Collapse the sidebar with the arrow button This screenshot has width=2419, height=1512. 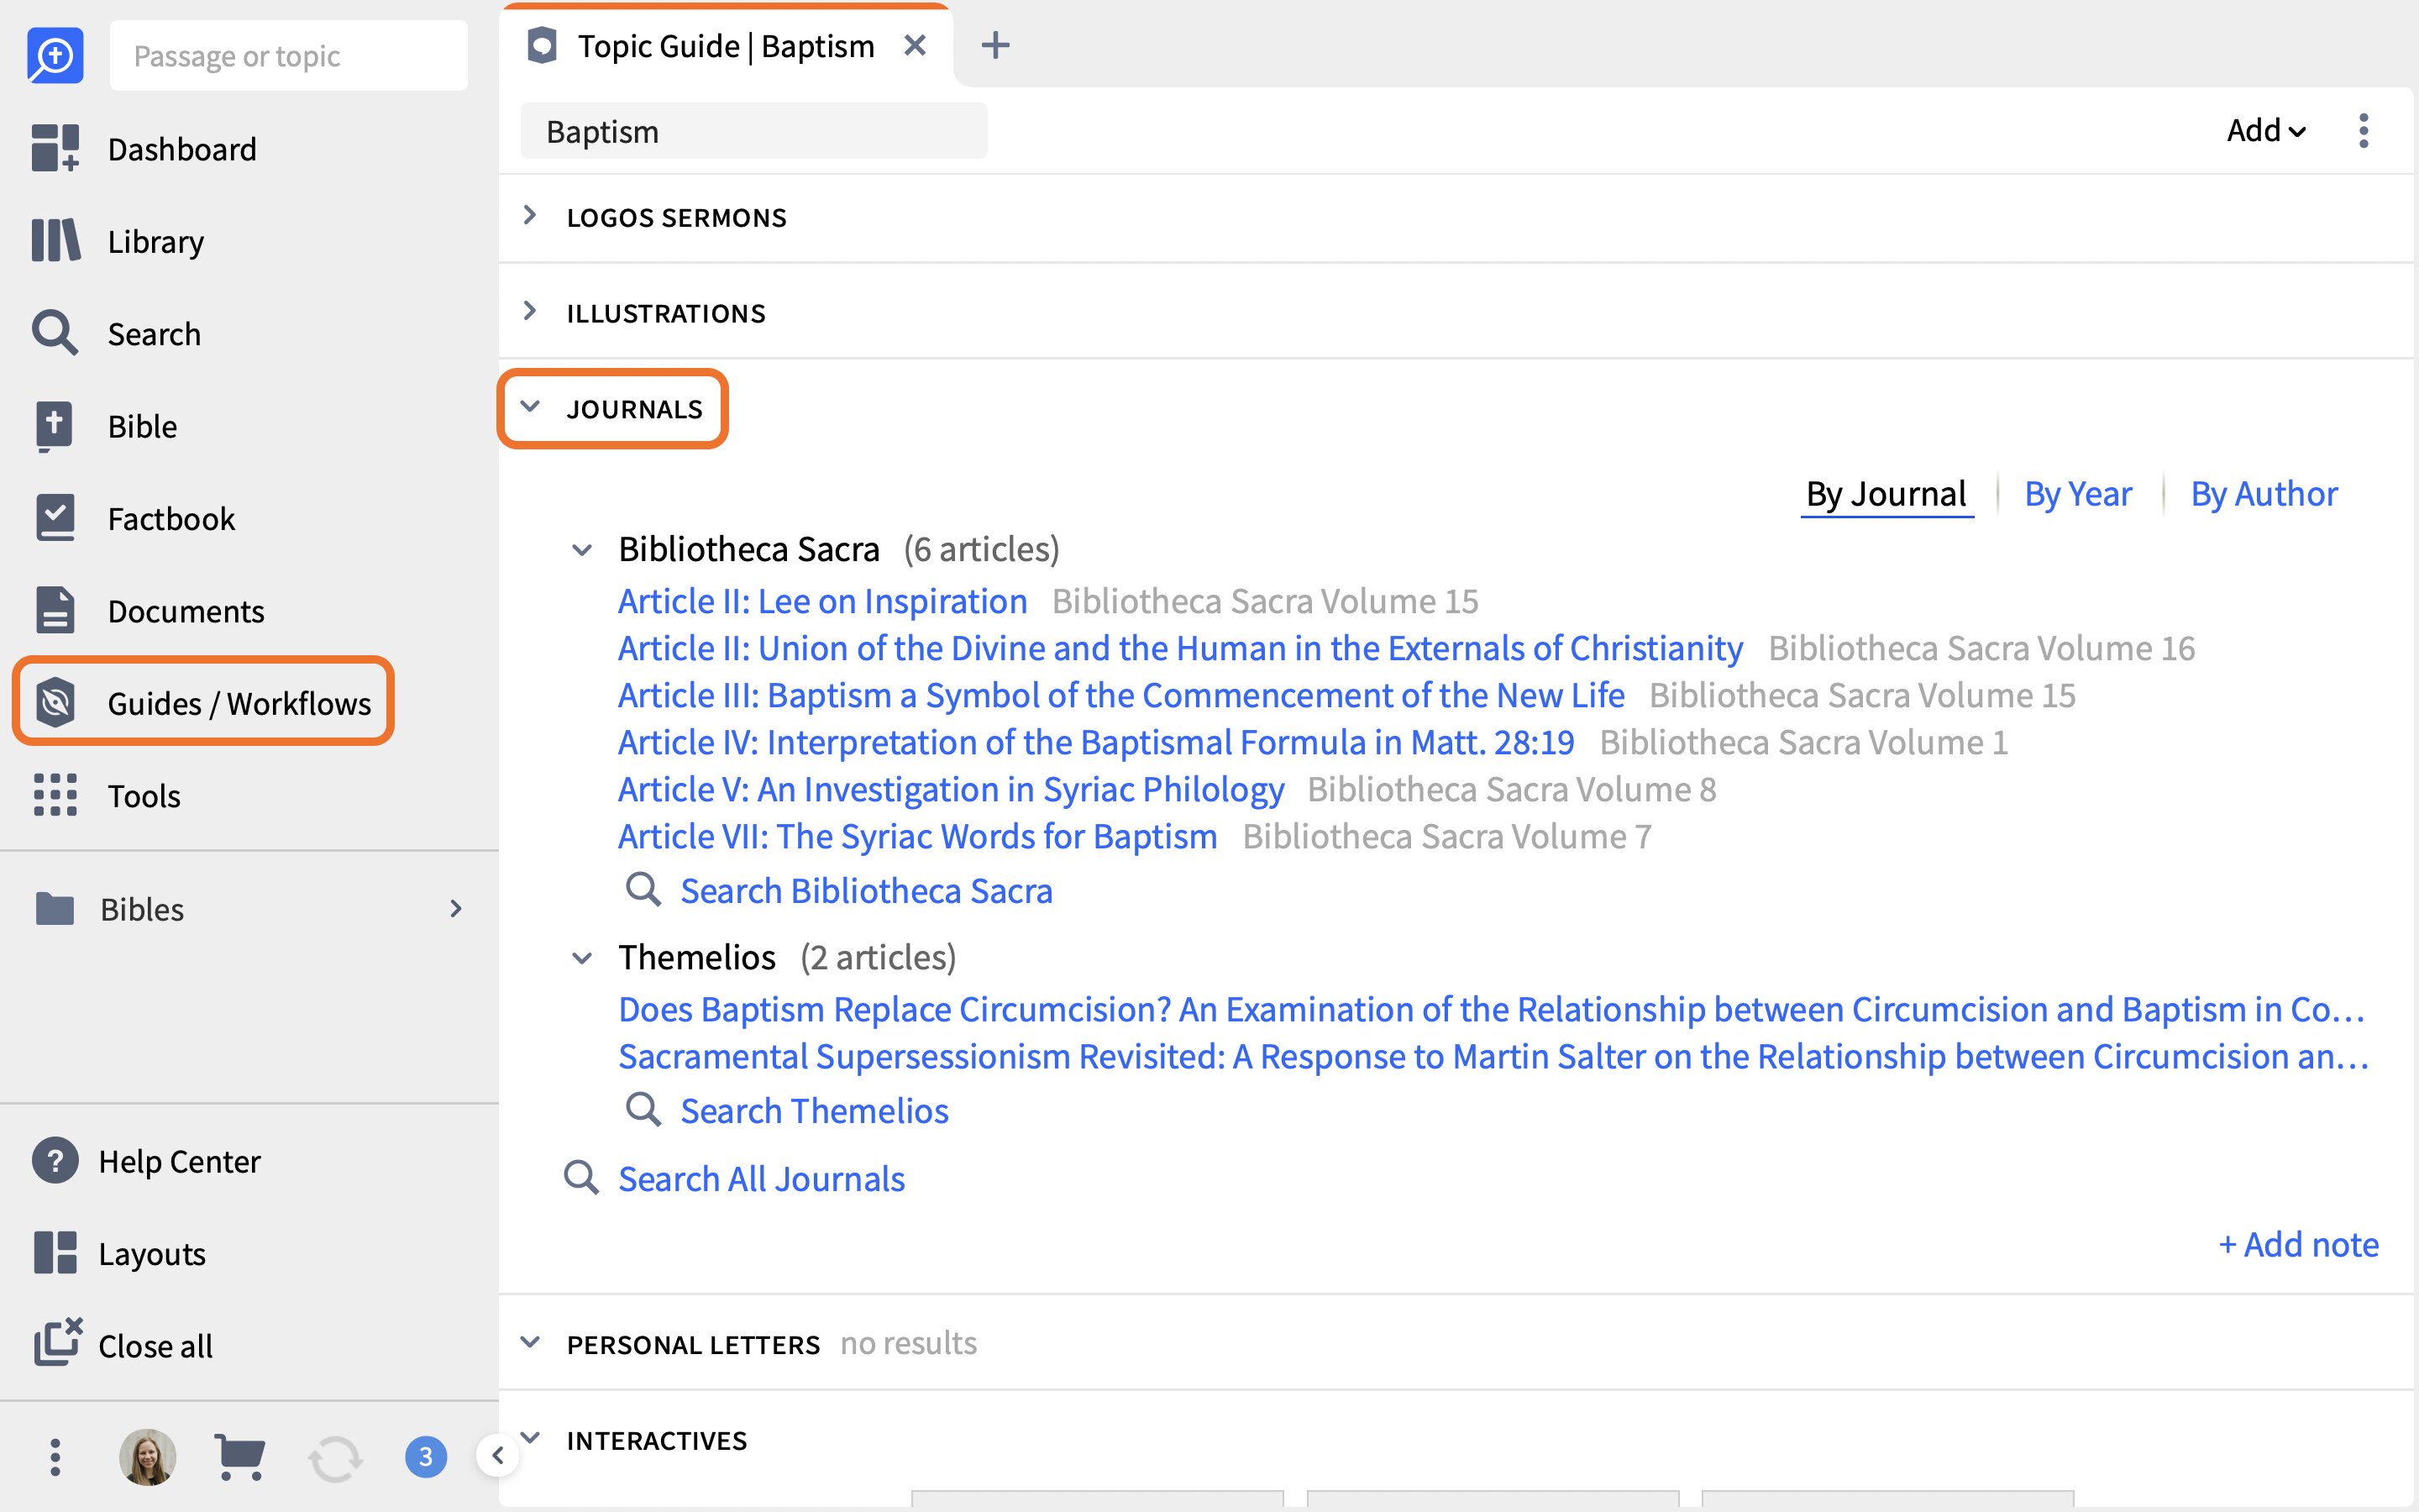coord(496,1456)
